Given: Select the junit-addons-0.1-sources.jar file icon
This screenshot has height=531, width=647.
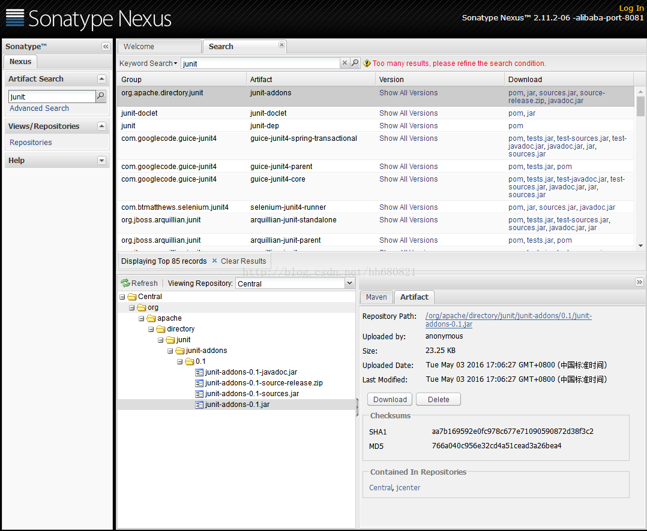Looking at the screenshot, I should point(199,394).
